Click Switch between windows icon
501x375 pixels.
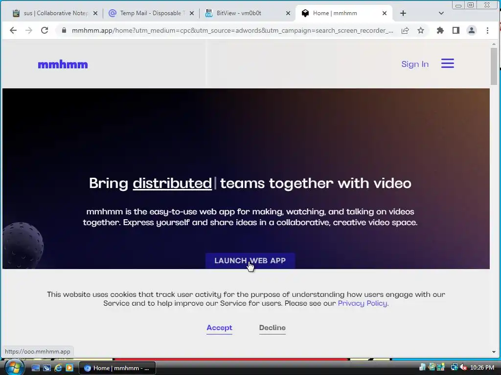(47, 368)
